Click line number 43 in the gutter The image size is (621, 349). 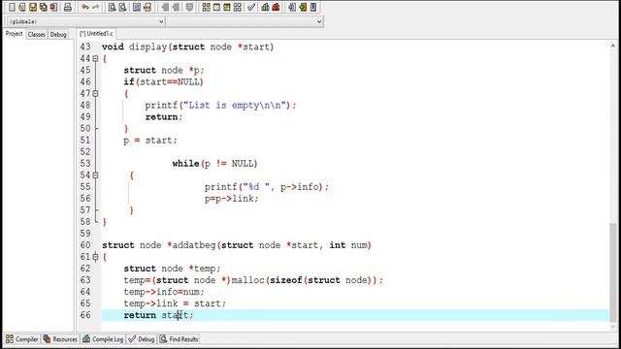coord(85,47)
